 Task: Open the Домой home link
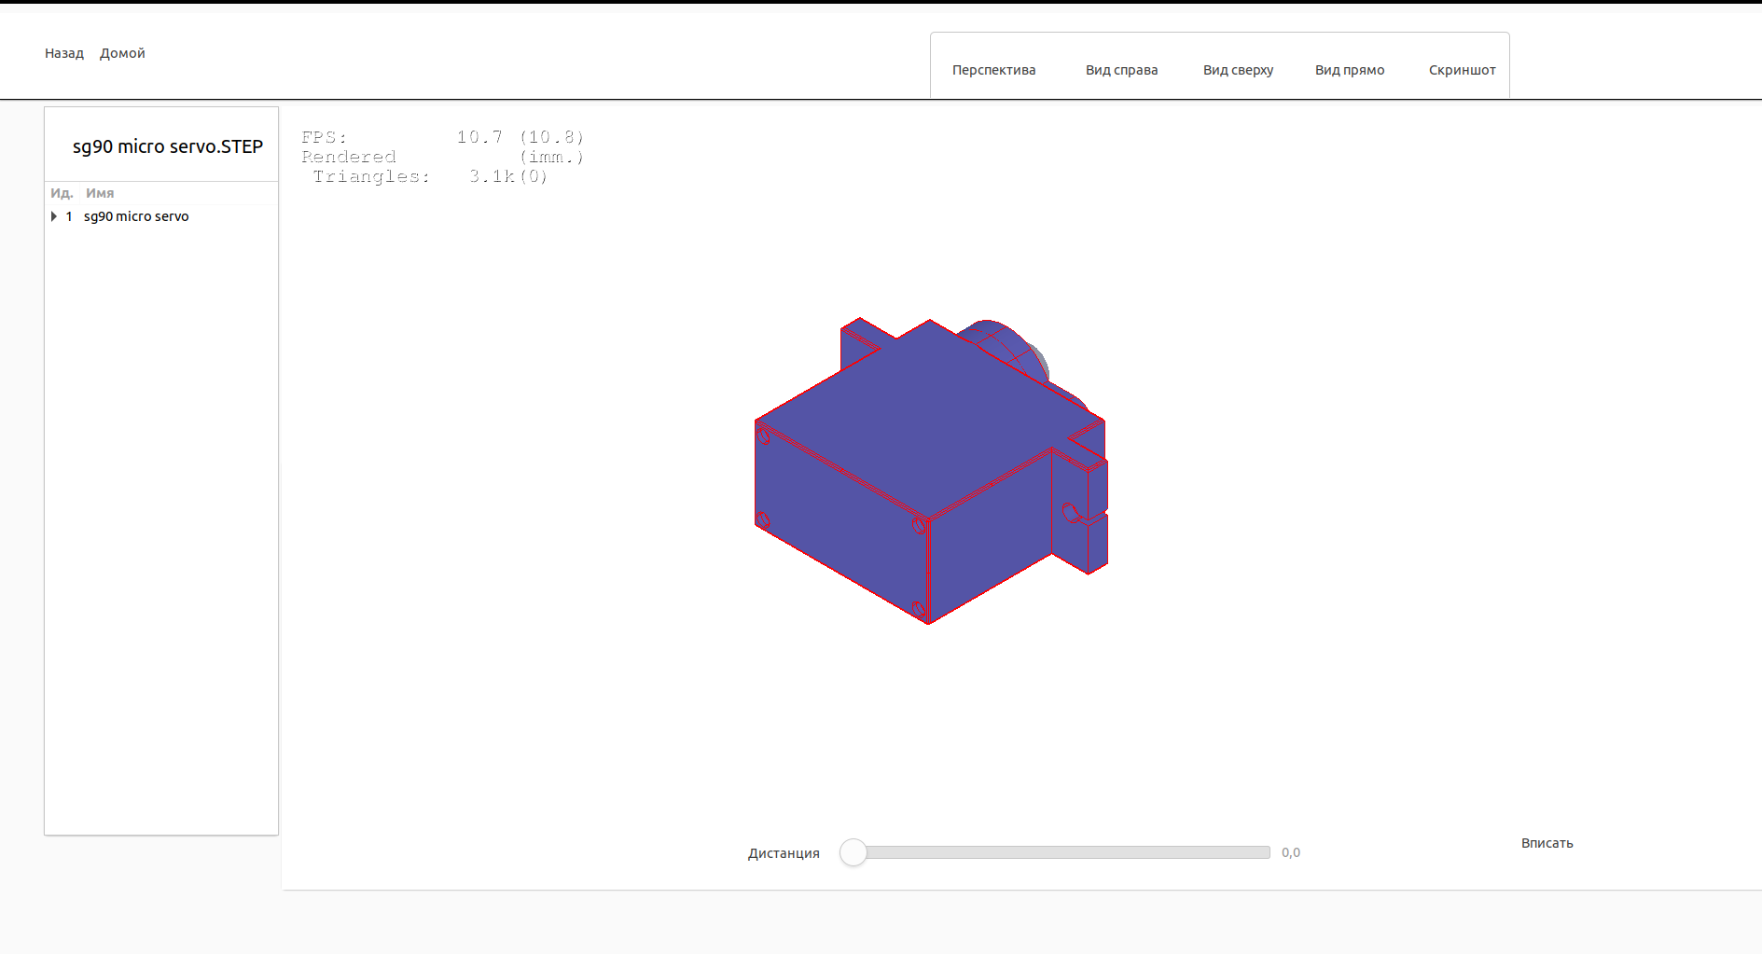[x=122, y=53]
